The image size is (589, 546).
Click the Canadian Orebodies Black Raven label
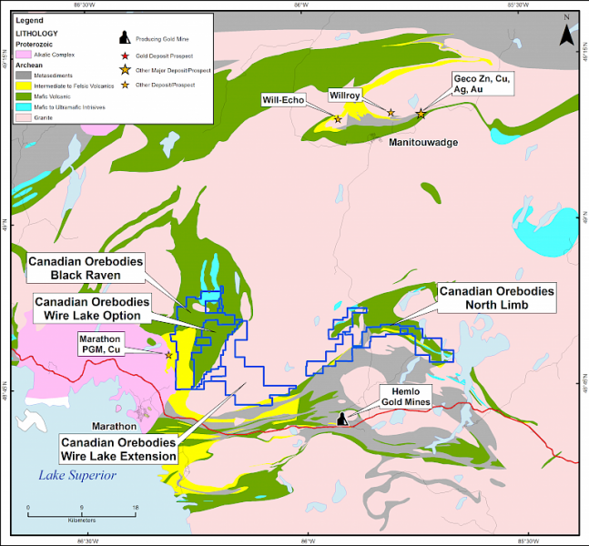point(86,266)
